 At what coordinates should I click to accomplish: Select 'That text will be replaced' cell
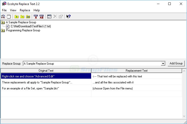pyautogui.click(x=136, y=76)
